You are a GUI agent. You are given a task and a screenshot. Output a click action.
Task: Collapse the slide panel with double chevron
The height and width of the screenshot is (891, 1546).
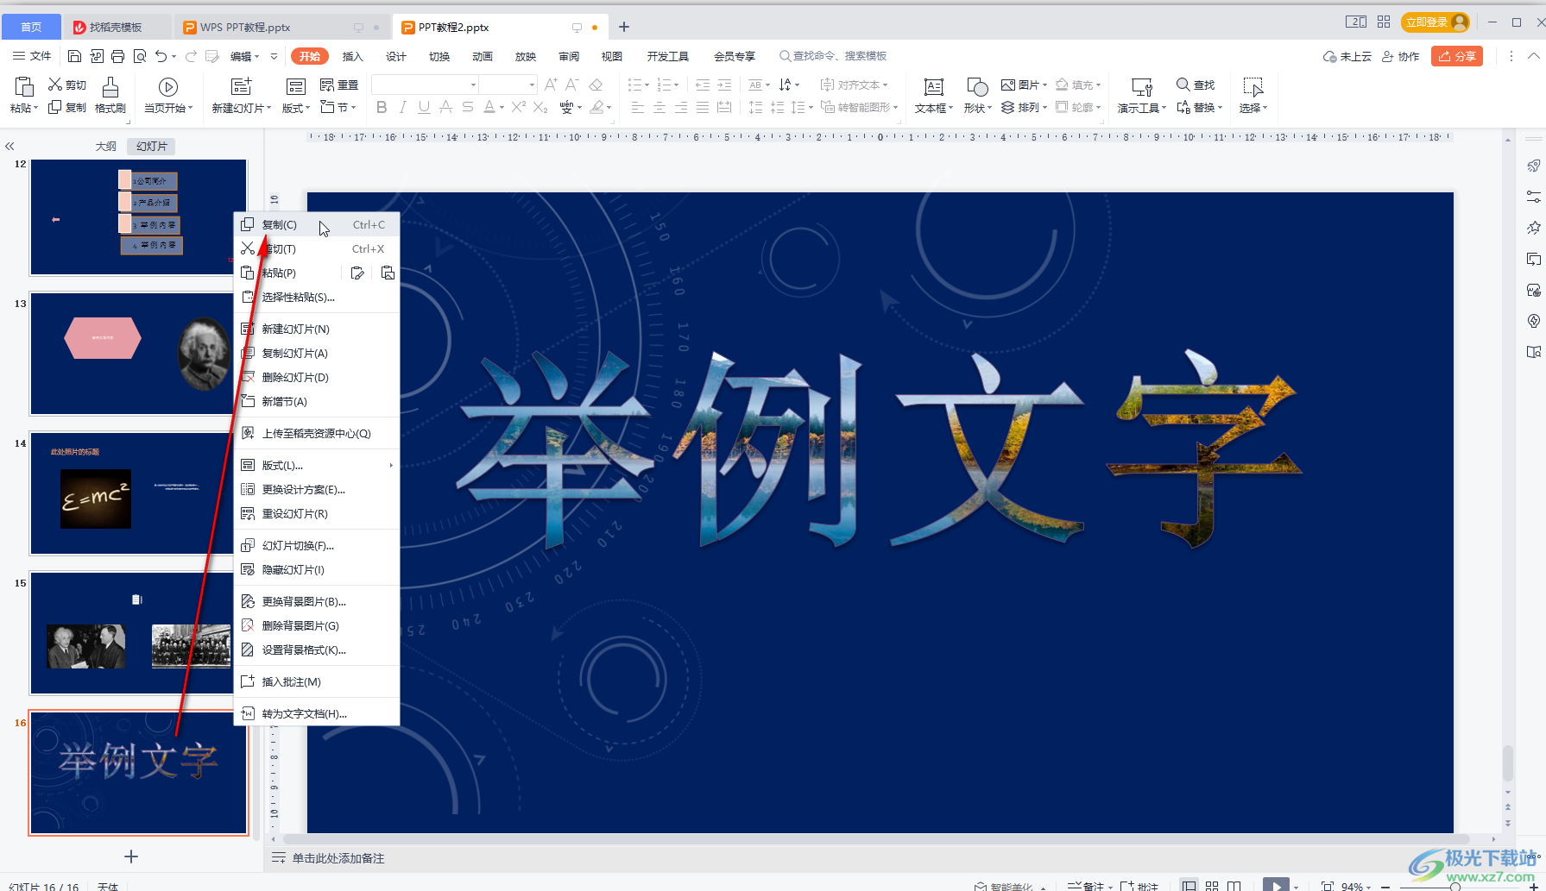pyautogui.click(x=9, y=147)
